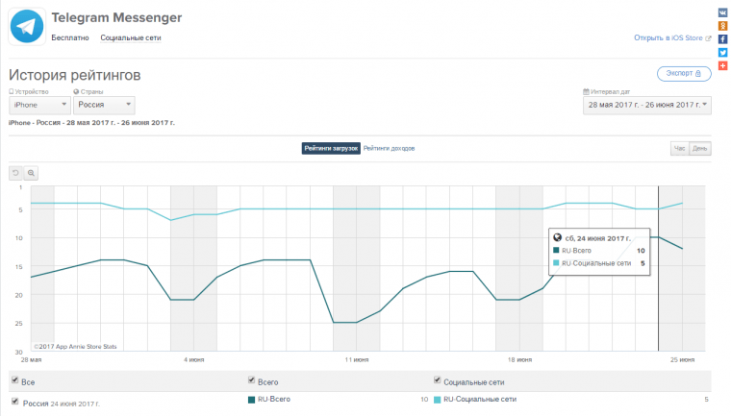The height and width of the screenshot is (416, 731).
Task: Click the Telegram app logo icon
Action: coord(27,26)
